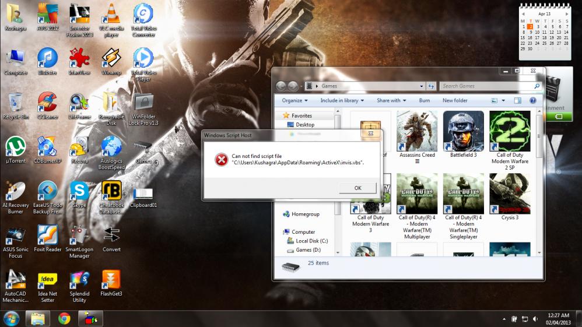Open Local Disk (C:) in sidebar

[311, 241]
